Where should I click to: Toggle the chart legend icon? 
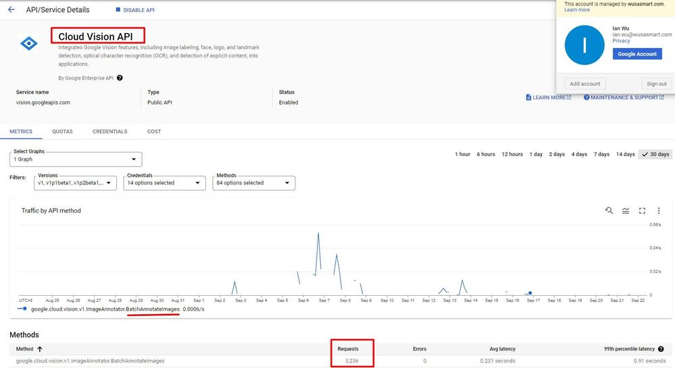point(626,211)
